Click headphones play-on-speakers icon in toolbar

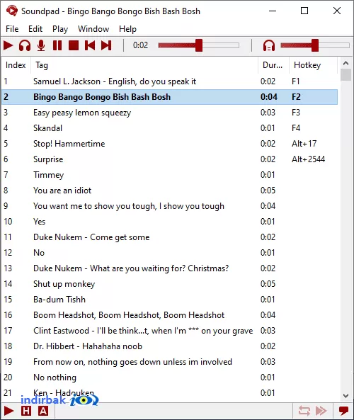coord(25,45)
